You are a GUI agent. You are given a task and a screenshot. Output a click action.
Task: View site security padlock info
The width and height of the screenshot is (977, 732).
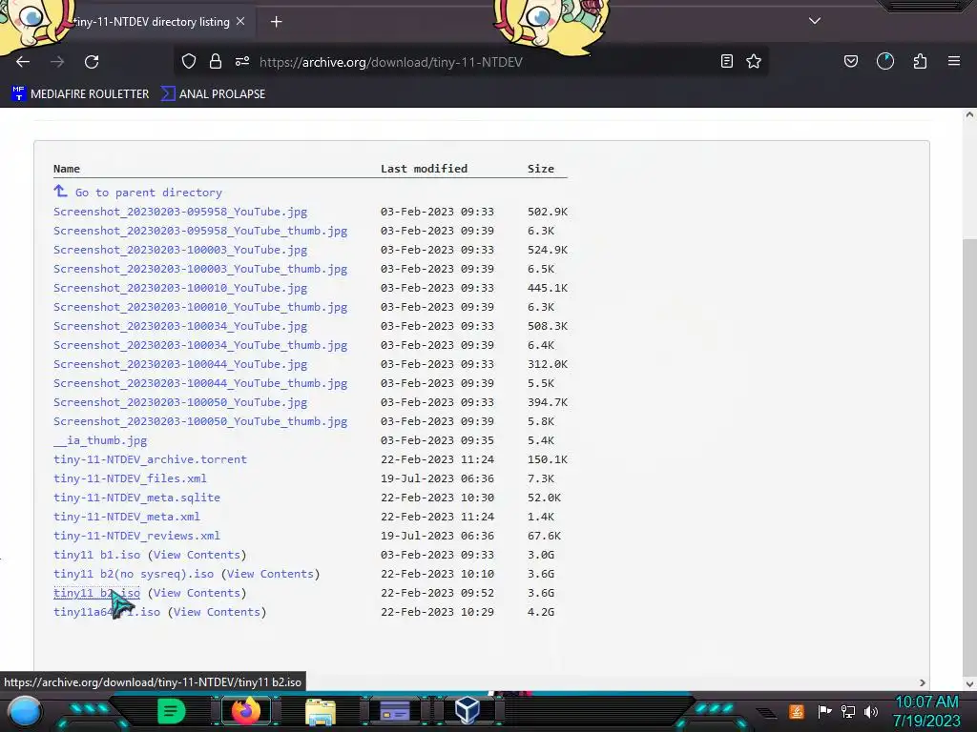tap(216, 62)
